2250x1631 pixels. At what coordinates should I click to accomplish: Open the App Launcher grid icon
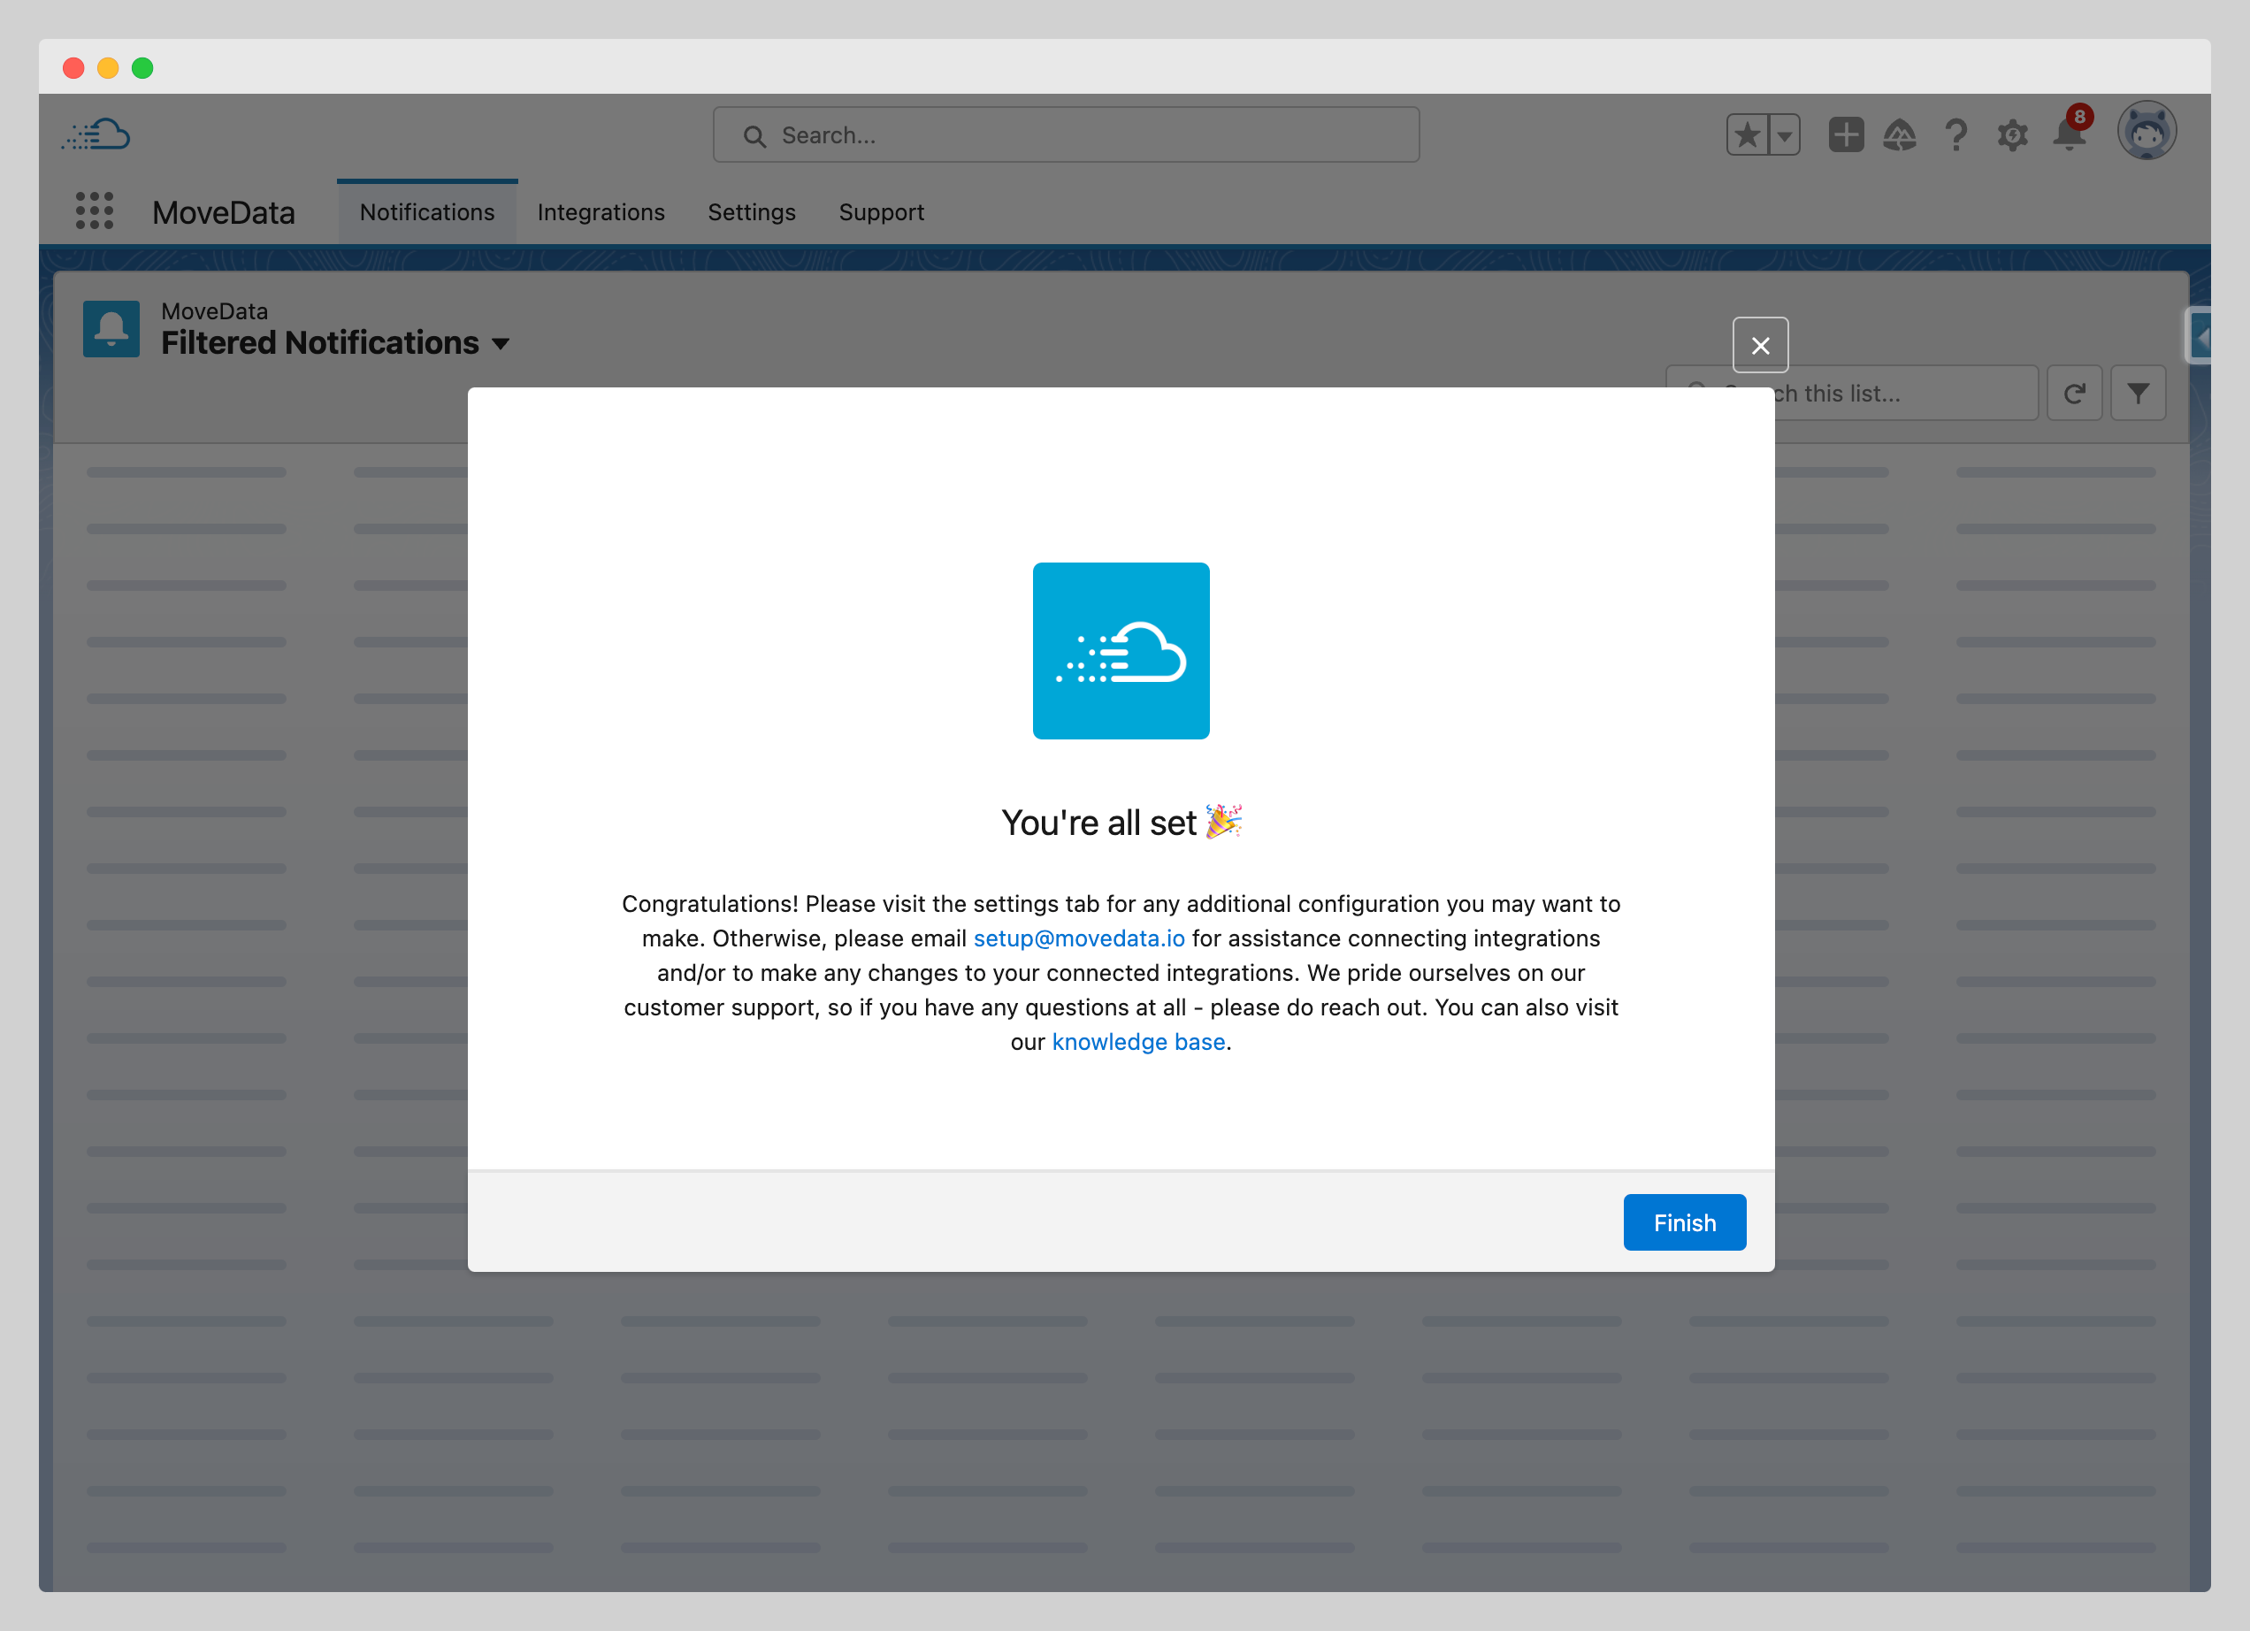point(96,211)
